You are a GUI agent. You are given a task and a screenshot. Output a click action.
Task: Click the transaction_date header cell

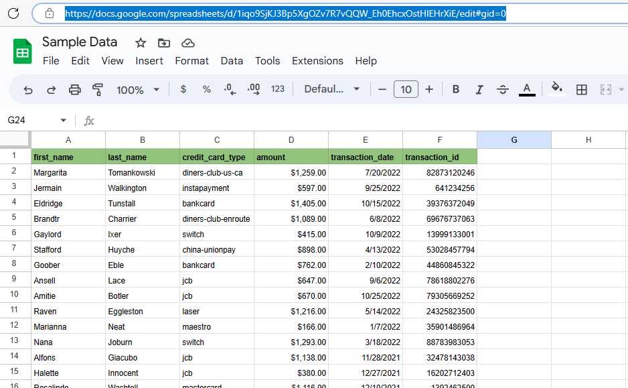click(x=366, y=157)
